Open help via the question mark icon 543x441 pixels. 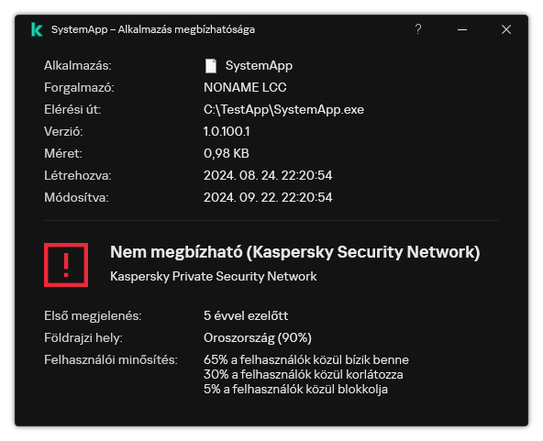tap(418, 29)
